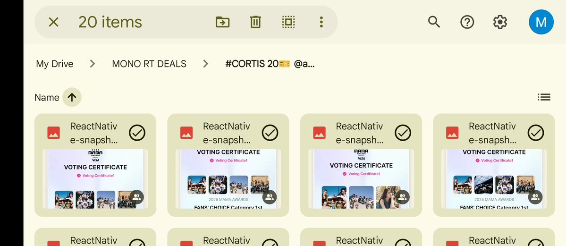Image resolution: width=566 pixels, height=246 pixels.
Task: Click the red image icon on the fourth card
Action: [x=452, y=133]
